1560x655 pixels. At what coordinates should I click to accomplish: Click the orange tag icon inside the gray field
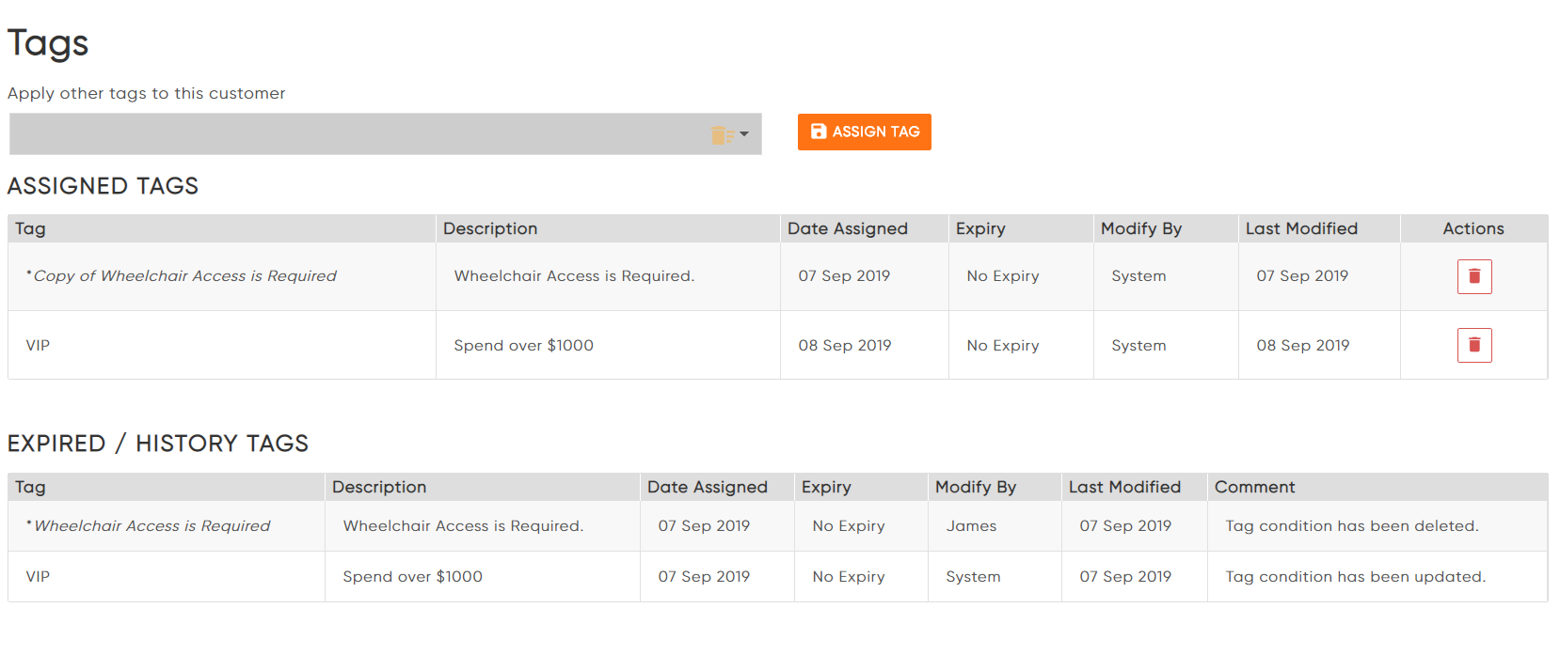tap(722, 133)
